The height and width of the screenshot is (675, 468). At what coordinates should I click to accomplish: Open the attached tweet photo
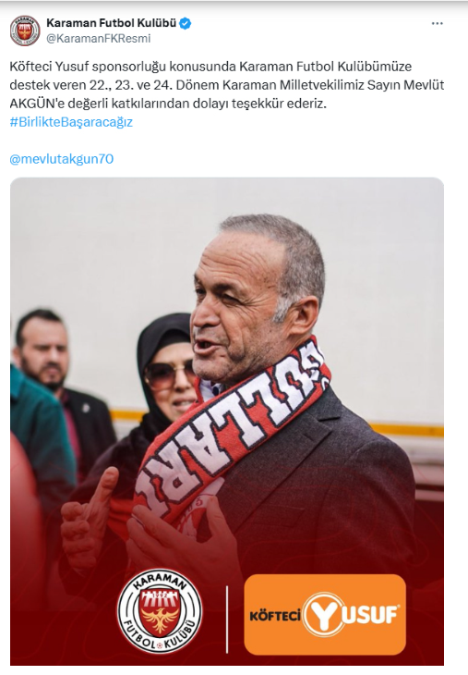(227, 422)
